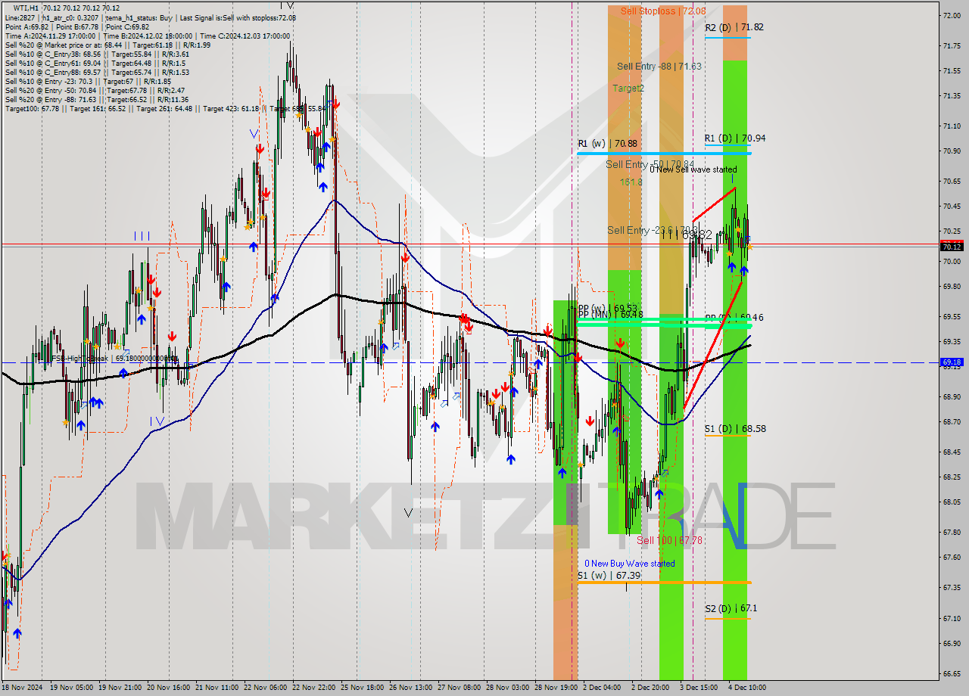Click the '0 New Buy Wave started' note
This screenshot has width=969, height=696.
coord(629,564)
